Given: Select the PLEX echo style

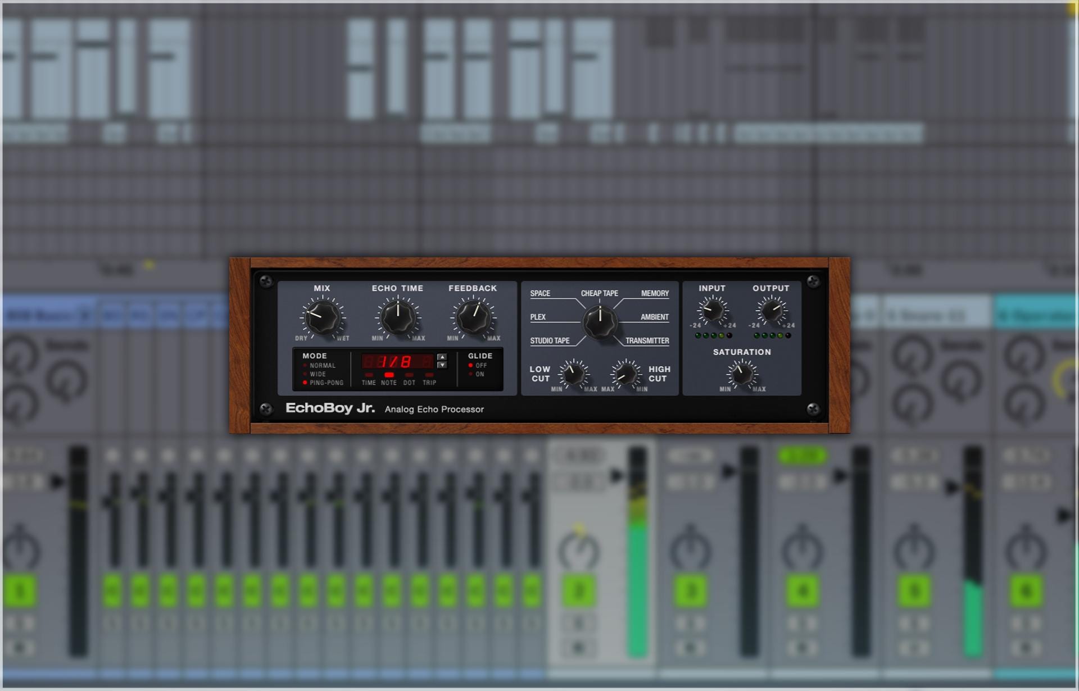Looking at the screenshot, I should click(x=538, y=317).
